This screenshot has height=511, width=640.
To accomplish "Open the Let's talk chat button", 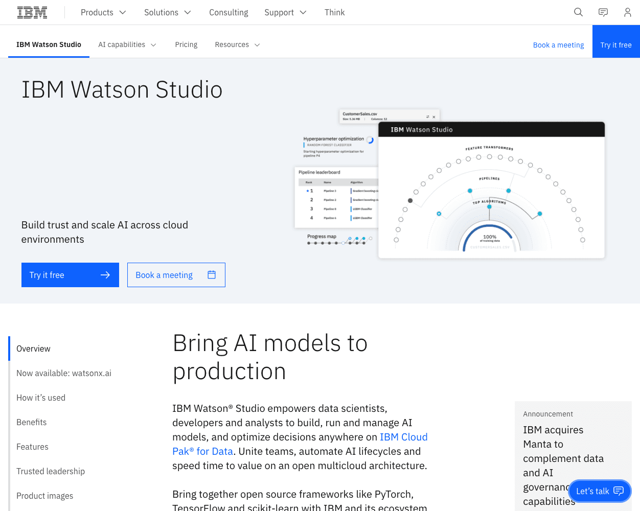I will click(x=600, y=491).
